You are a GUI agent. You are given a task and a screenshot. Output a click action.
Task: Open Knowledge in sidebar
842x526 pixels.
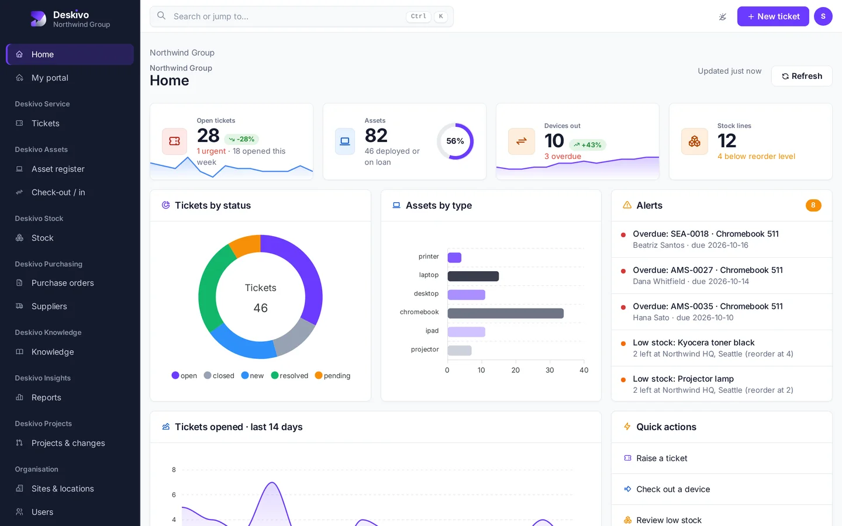[70, 352]
